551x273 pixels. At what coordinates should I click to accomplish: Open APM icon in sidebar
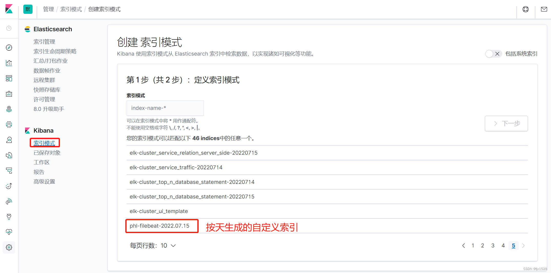click(9, 171)
